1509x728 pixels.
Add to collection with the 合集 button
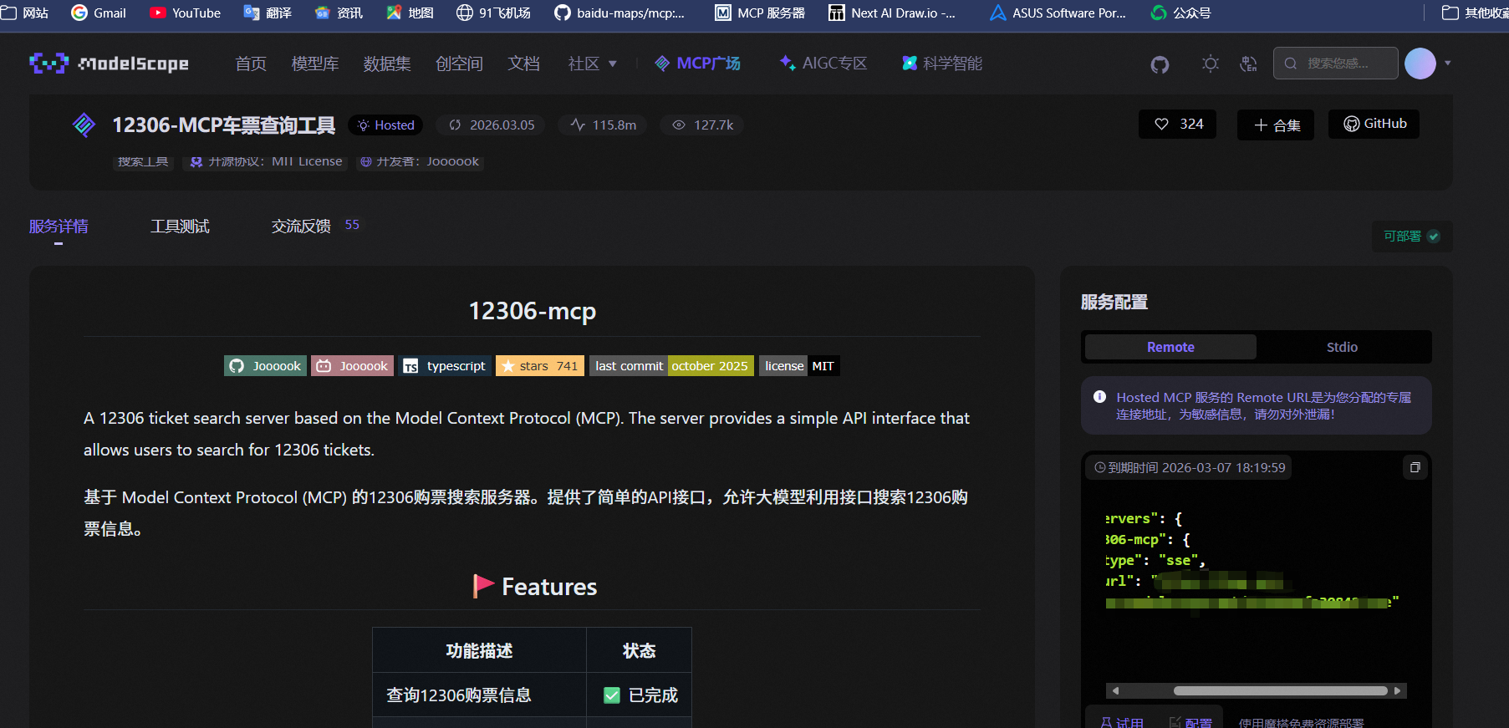tap(1276, 125)
